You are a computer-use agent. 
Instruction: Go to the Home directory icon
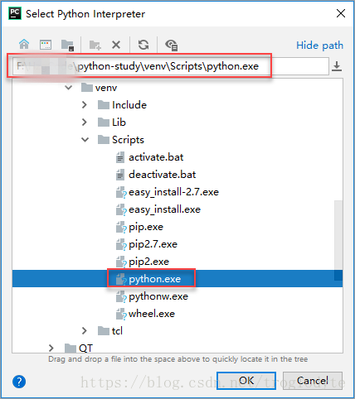[x=24, y=44]
